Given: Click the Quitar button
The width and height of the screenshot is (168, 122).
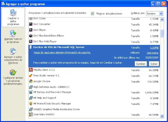Looking at the screenshot, I should (154, 64).
